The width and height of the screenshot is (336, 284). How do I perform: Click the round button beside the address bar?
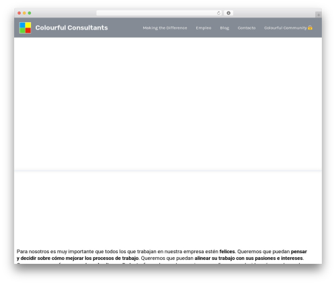click(228, 13)
